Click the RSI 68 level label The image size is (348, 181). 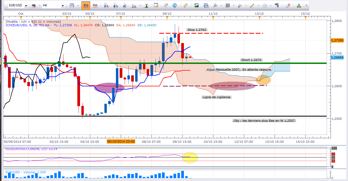333,154
